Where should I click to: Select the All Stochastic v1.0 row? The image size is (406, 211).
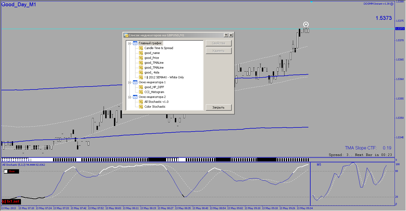[x=156, y=102]
